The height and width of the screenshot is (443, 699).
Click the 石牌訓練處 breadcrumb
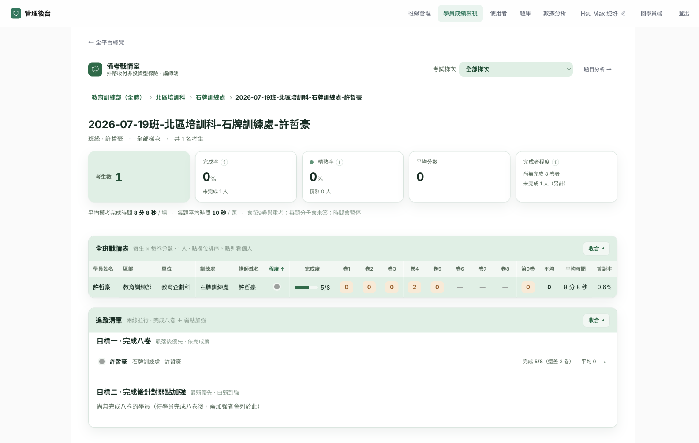[210, 97]
